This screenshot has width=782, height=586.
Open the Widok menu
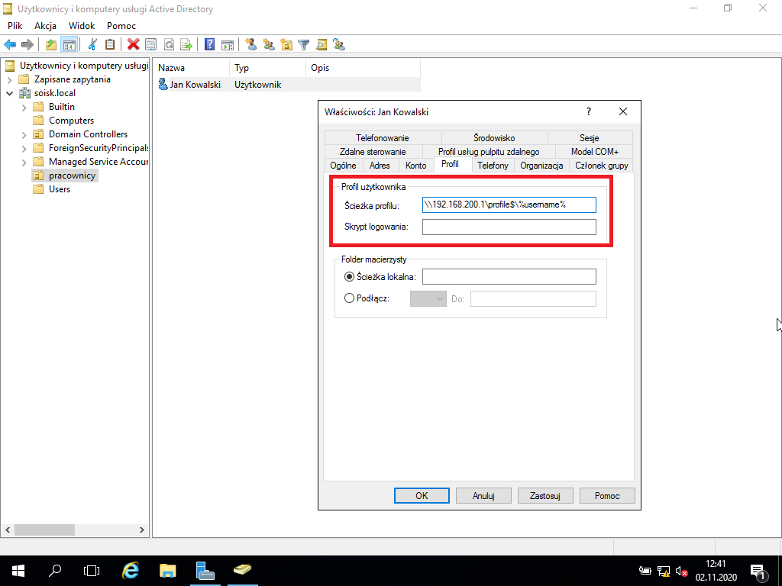point(82,26)
